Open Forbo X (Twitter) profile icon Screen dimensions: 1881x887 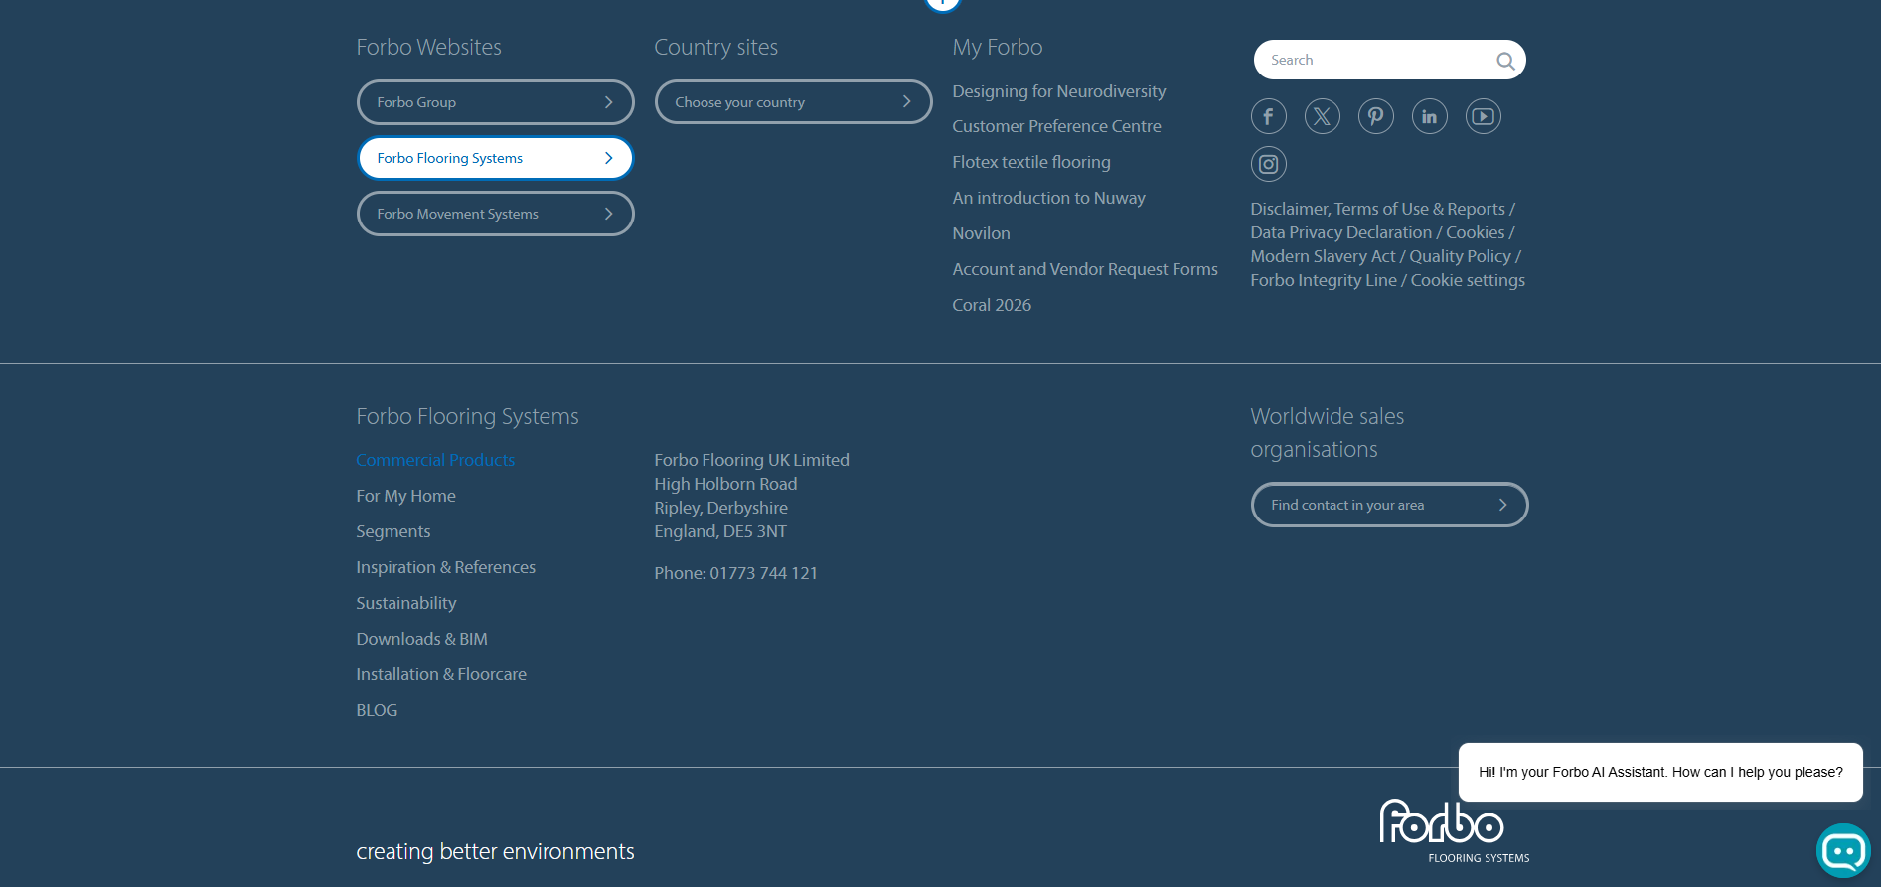[1322, 116]
